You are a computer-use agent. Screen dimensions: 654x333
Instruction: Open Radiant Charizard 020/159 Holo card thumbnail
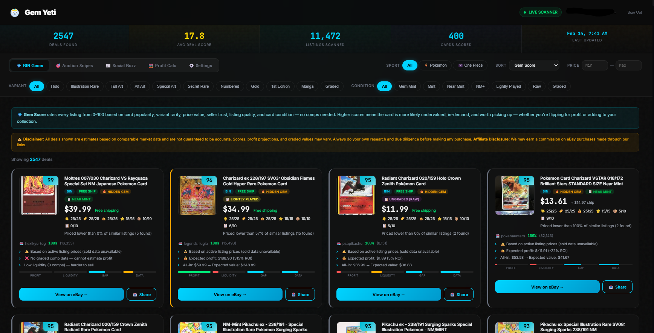coord(356,195)
